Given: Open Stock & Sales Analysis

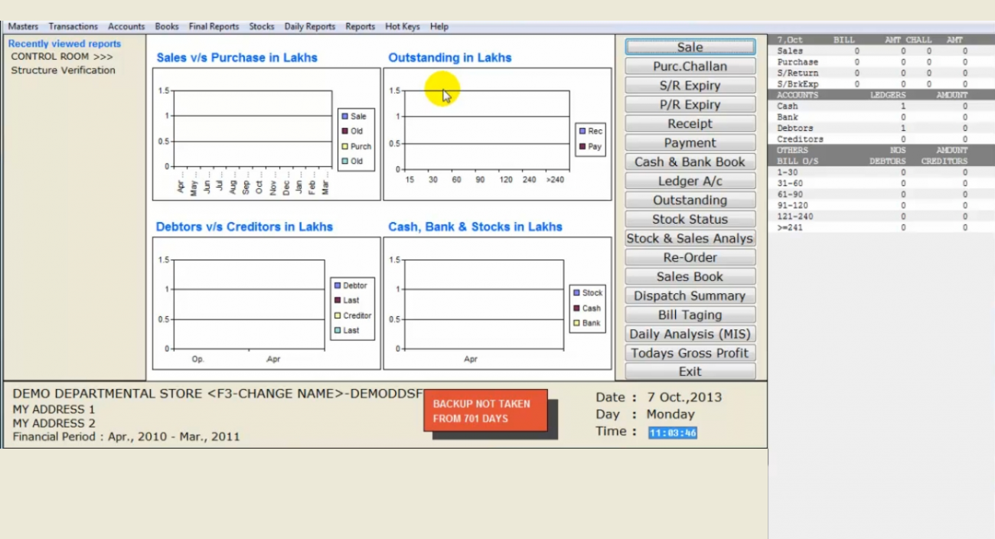Looking at the screenshot, I should tap(690, 238).
